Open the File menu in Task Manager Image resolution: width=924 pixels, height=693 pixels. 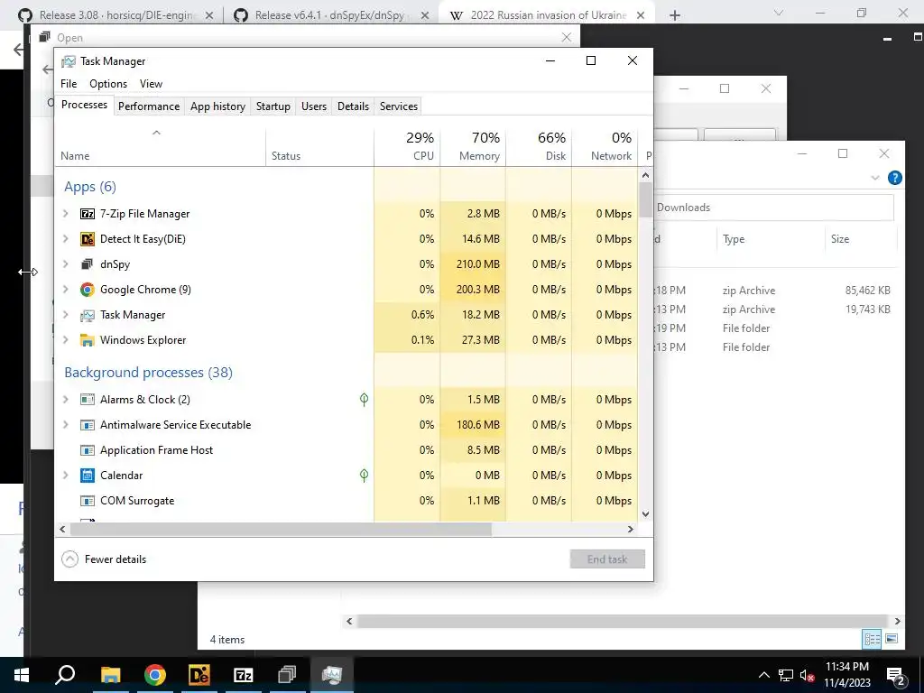(x=69, y=84)
